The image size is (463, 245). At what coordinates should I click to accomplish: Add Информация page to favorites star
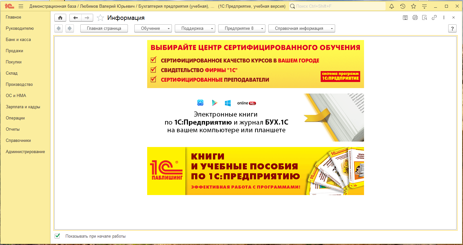[x=100, y=18]
